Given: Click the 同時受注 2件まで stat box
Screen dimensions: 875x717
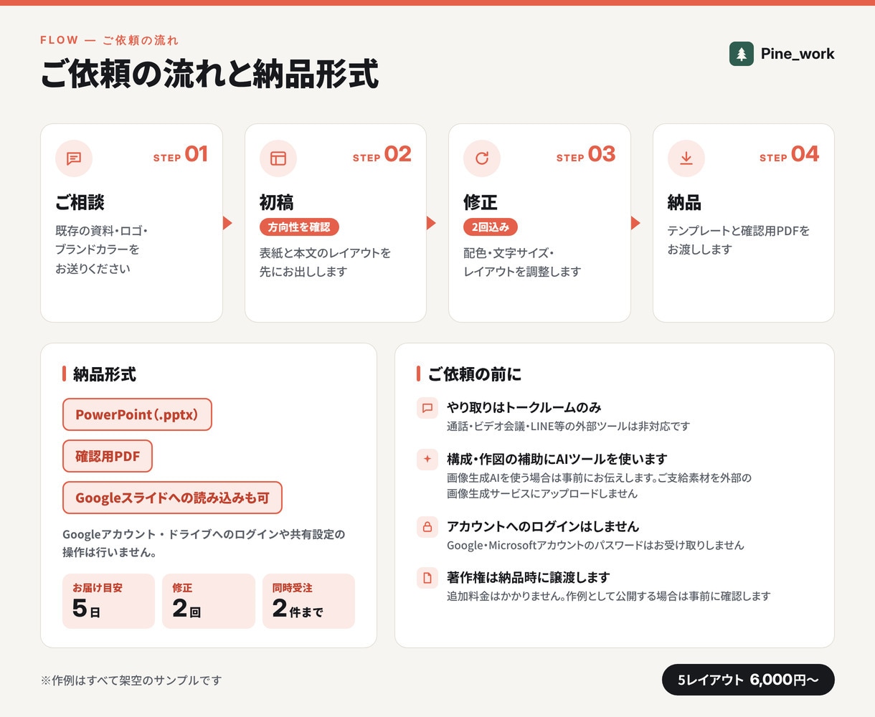Looking at the screenshot, I should click(x=308, y=601).
